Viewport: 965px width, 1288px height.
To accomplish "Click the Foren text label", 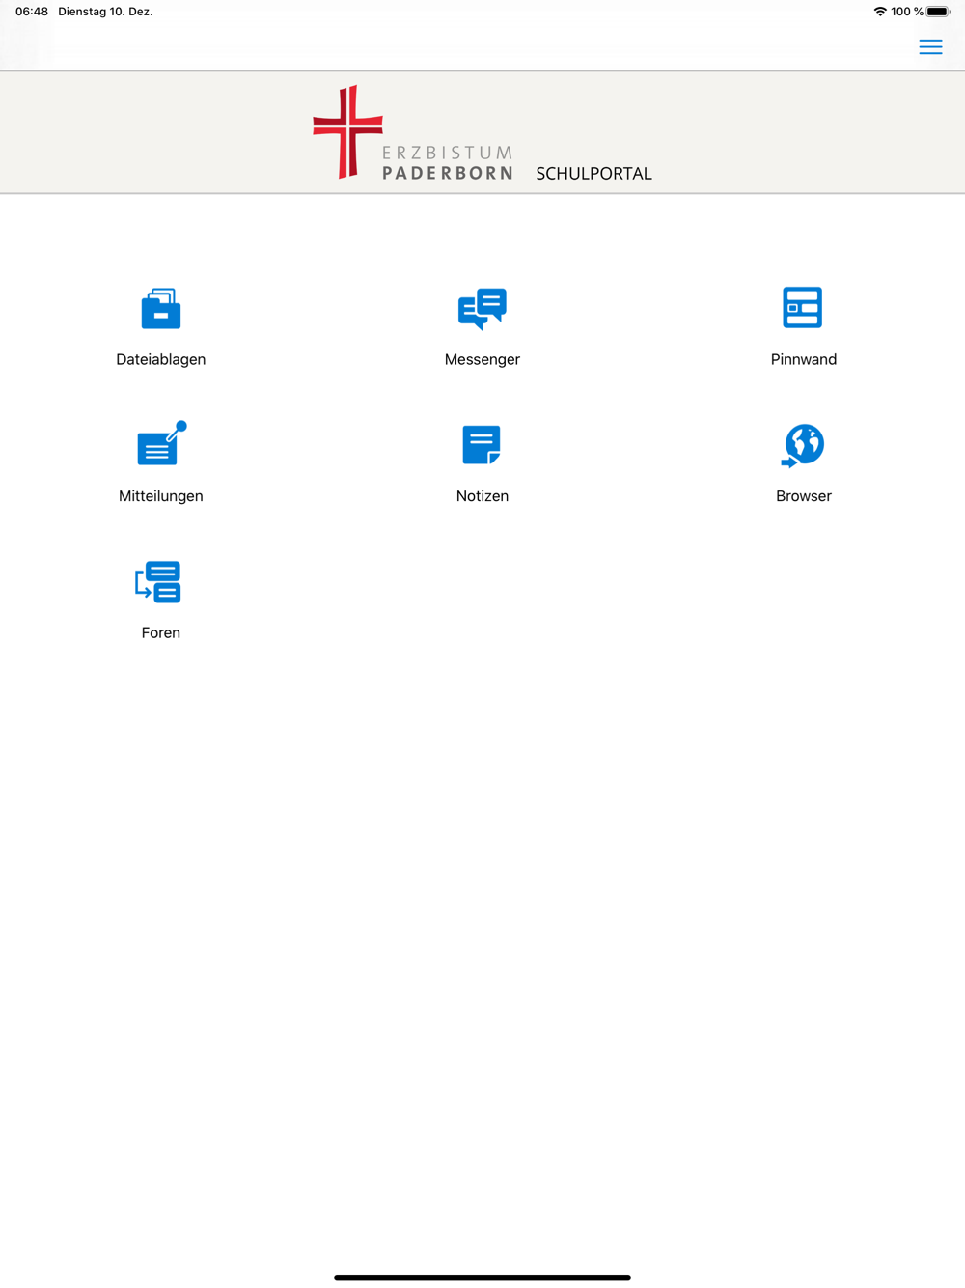I will pos(160,633).
